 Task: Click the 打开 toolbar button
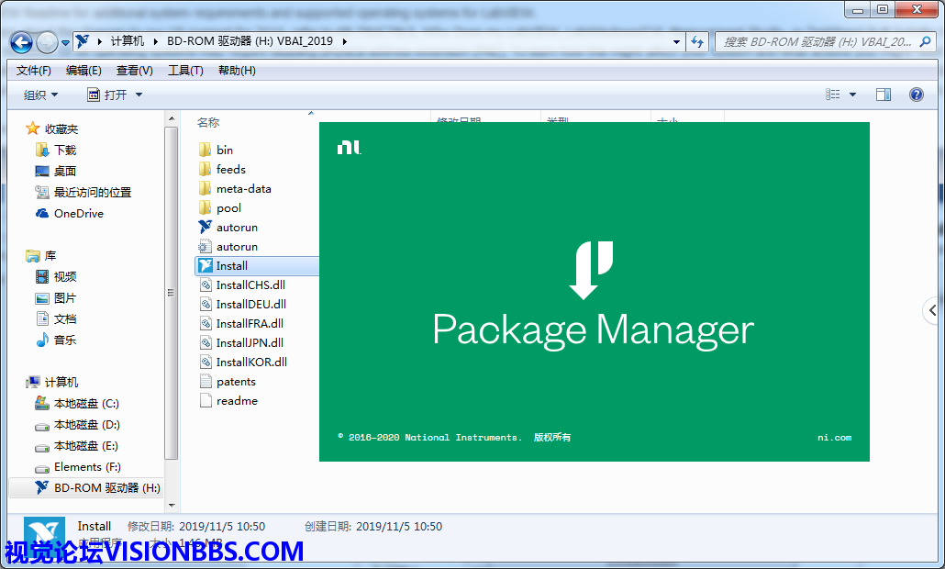click(x=107, y=95)
